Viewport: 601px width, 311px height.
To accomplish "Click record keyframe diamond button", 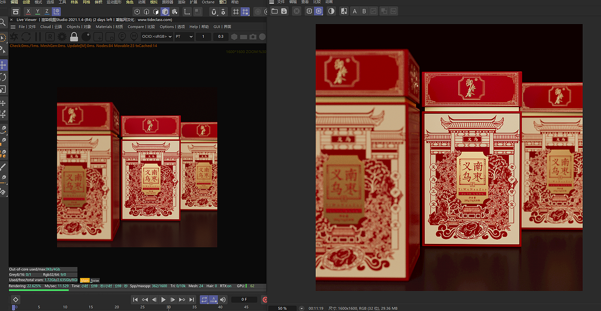I will click(15, 299).
